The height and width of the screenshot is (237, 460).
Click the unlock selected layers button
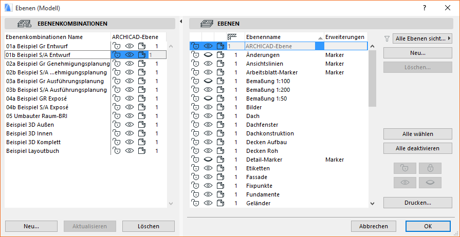405,168
